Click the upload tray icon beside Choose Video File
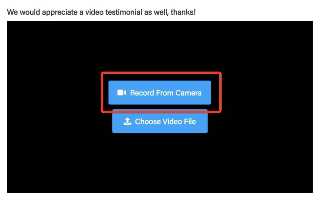Image resolution: width=321 pixels, height=200 pixels. [127, 121]
